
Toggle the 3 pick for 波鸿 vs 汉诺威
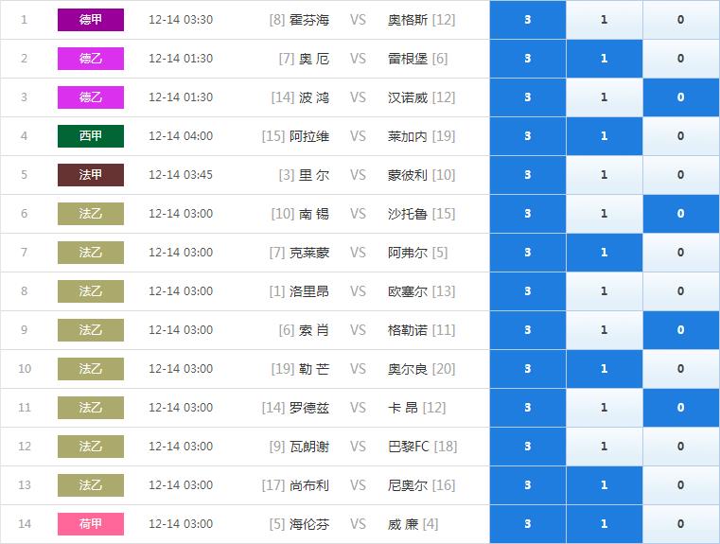[x=528, y=97]
